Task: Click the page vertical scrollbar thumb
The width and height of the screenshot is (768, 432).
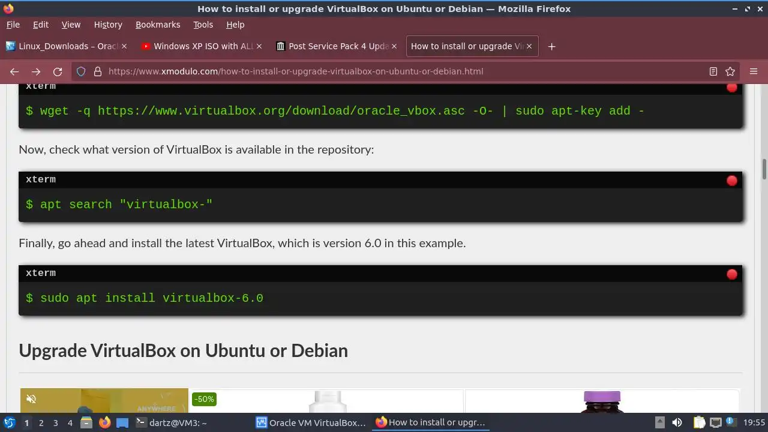Action: (764, 169)
